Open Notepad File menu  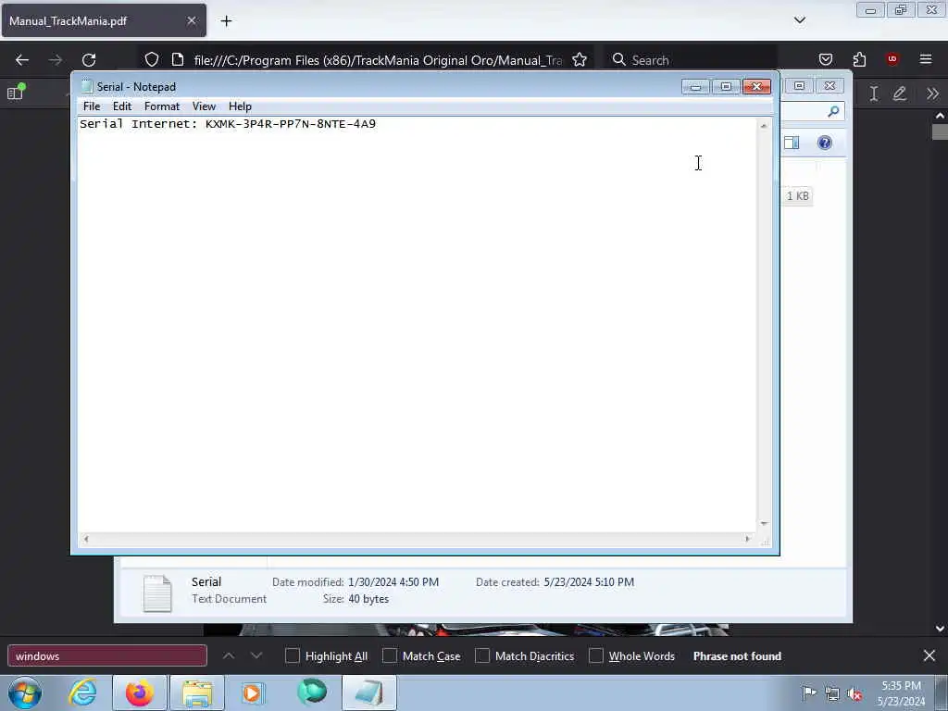92,106
